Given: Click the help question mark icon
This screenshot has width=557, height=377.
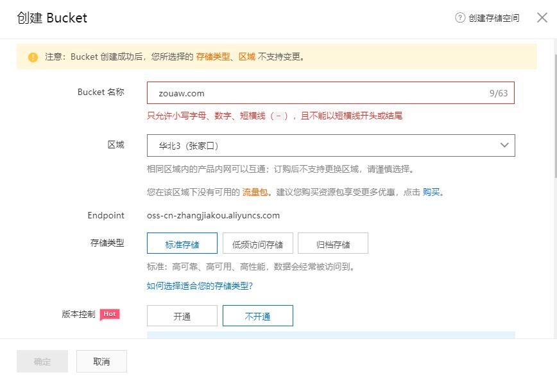Looking at the screenshot, I should 459,18.
